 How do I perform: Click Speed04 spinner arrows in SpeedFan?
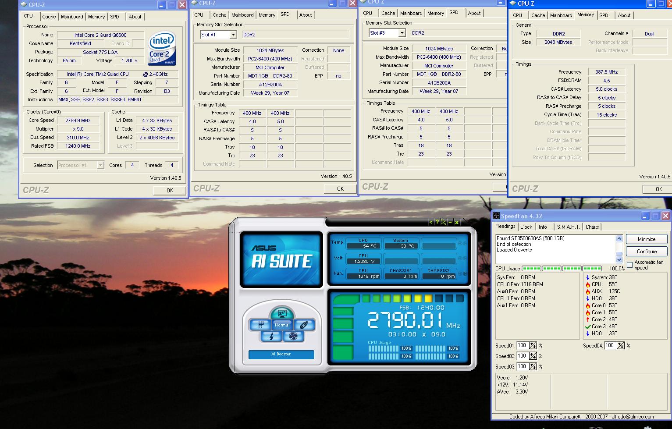point(621,345)
